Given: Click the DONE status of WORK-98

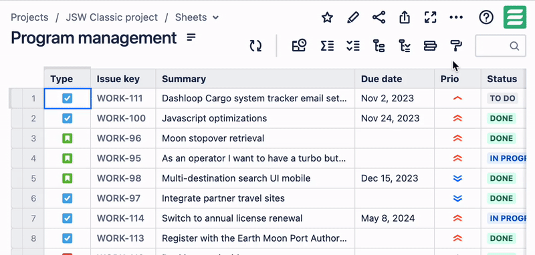Looking at the screenshot, I should (x=501, y=178).
